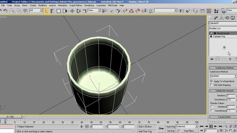The image size is (237, 133).
Task: Toggle MeshSmooth modifier lightbulb visibility
Action: click(x=211, y=33)
